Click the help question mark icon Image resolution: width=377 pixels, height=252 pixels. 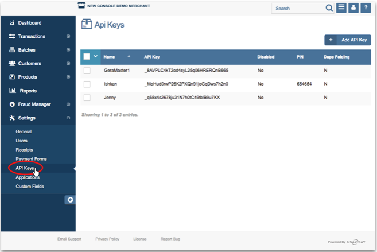366,8
